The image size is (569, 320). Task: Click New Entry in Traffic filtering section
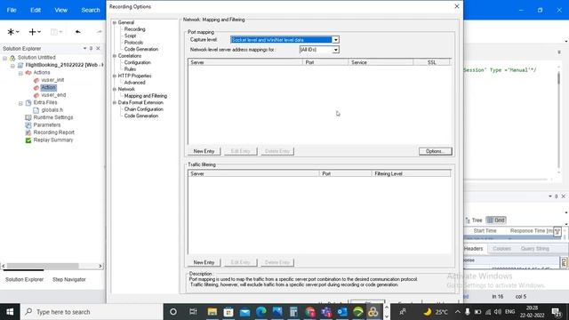point(204,262)
